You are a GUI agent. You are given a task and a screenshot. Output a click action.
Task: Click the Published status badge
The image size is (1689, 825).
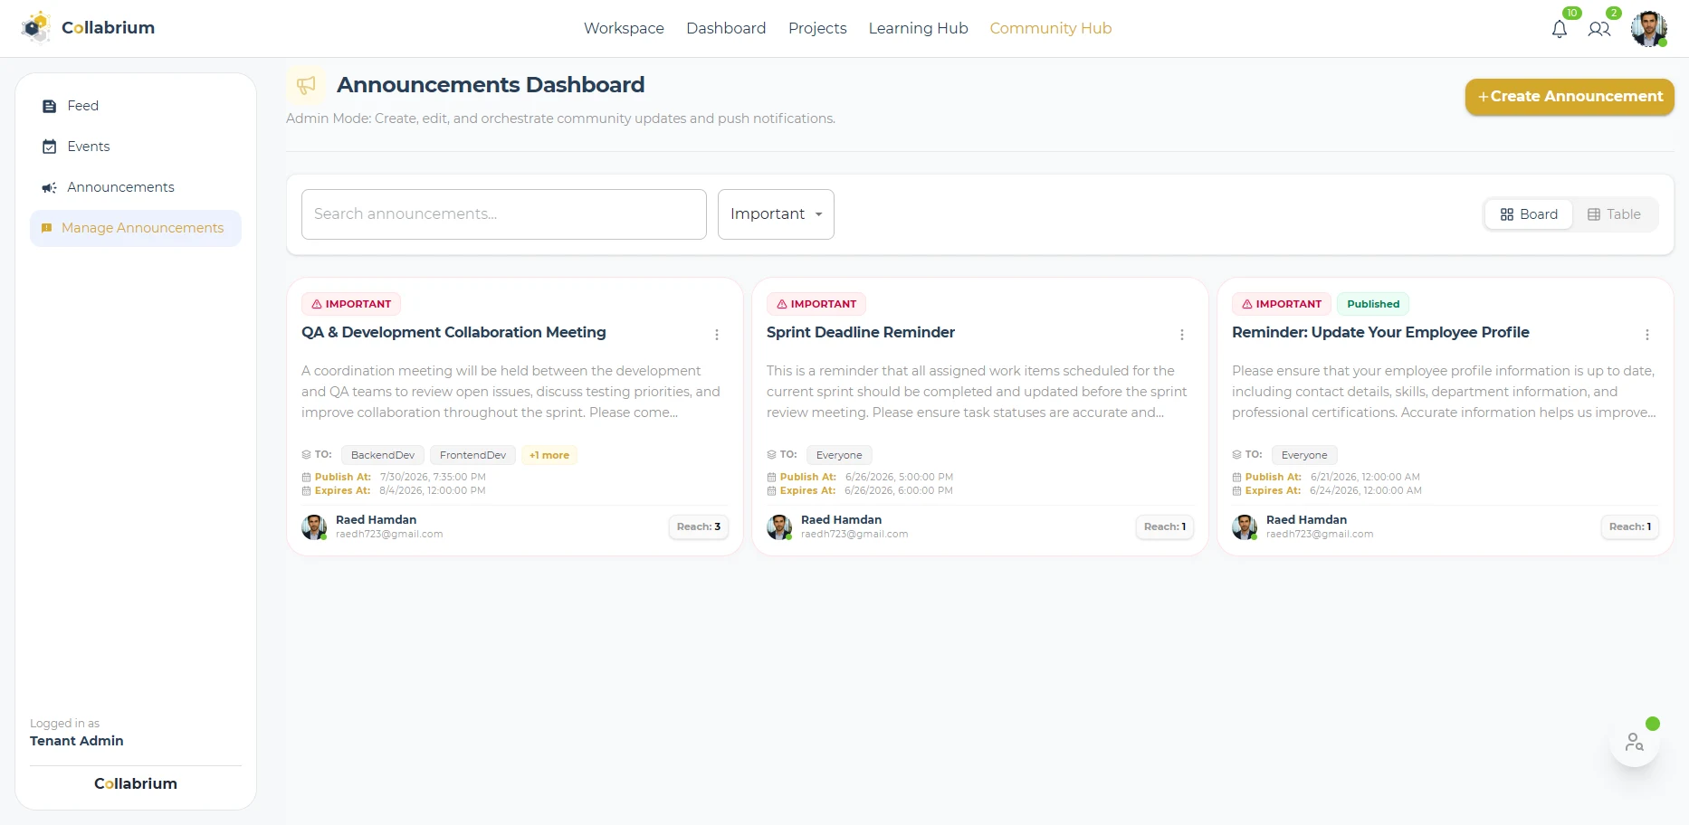(x=1373, y=304)
